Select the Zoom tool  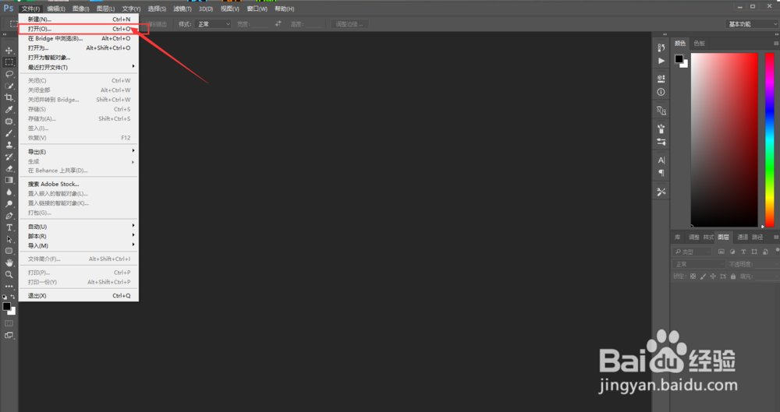pos(9,274)
